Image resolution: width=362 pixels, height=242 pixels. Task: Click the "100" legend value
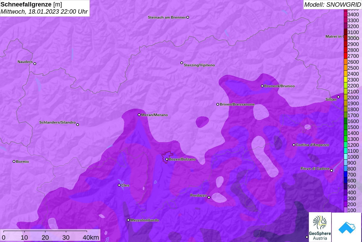click(x=352, y=210)
